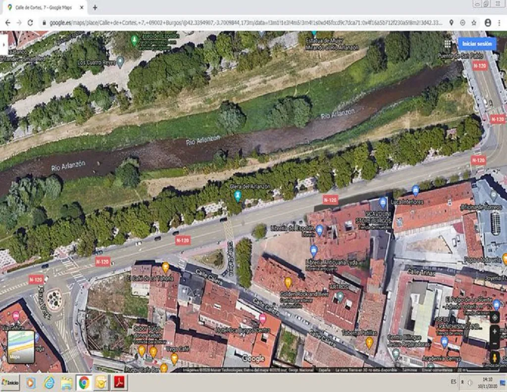
Task: Click the ES language indicator in tray
Action: coord(454,382)
